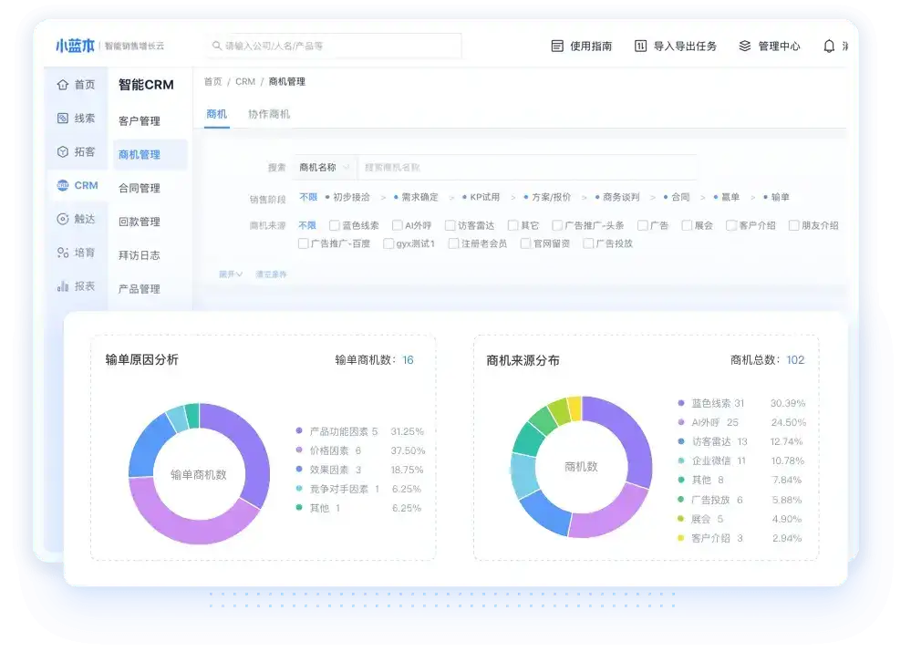Filter by the 需求确定 sales stage

pyautogui.click(x=416, y=197)
